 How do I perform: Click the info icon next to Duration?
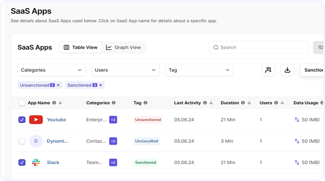coord(243,103)
